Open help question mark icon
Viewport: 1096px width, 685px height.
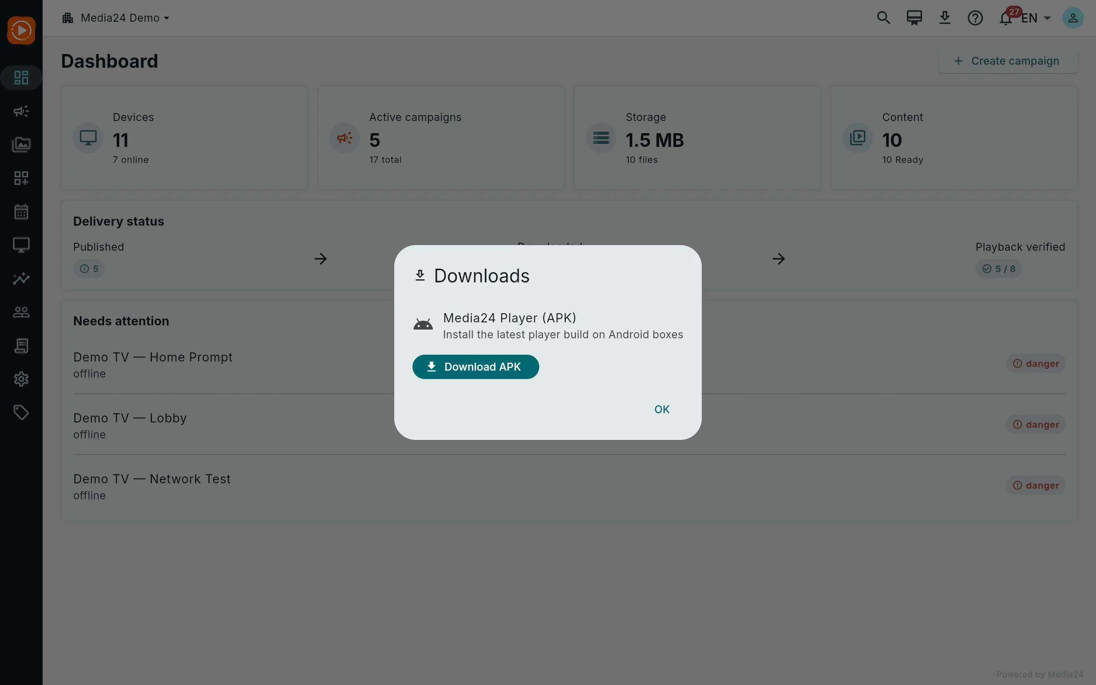(x=975, y=18)
